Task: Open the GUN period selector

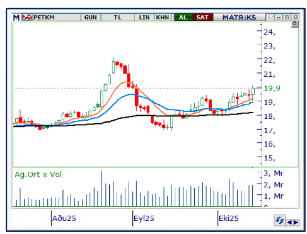Action: (91, 17)
